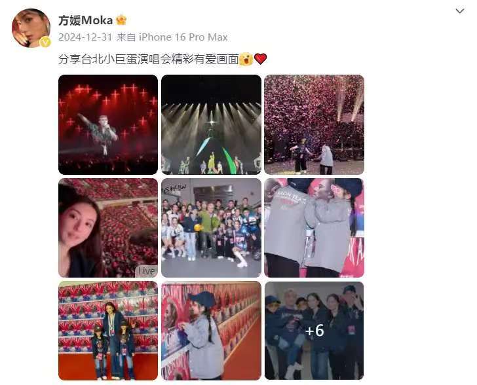477x385 pixels.
Task: Open the post options chevron menu
Action: pyautogui.click(x=460, y=11)
